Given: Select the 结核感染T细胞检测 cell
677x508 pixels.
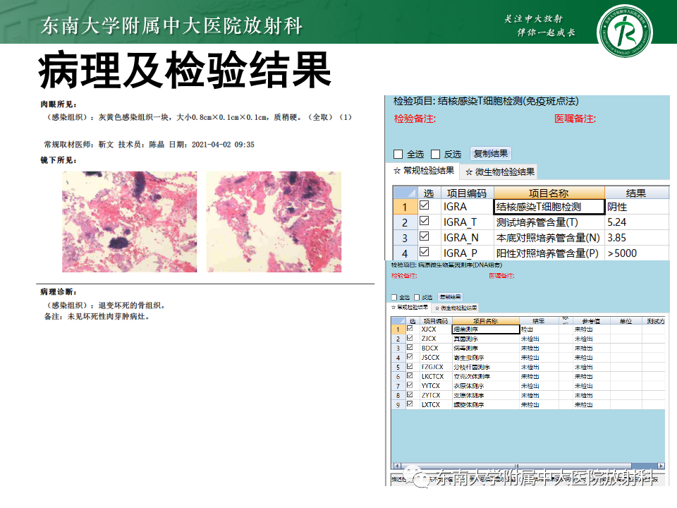Looking at the screenshot, I should [x=549, y=207].
